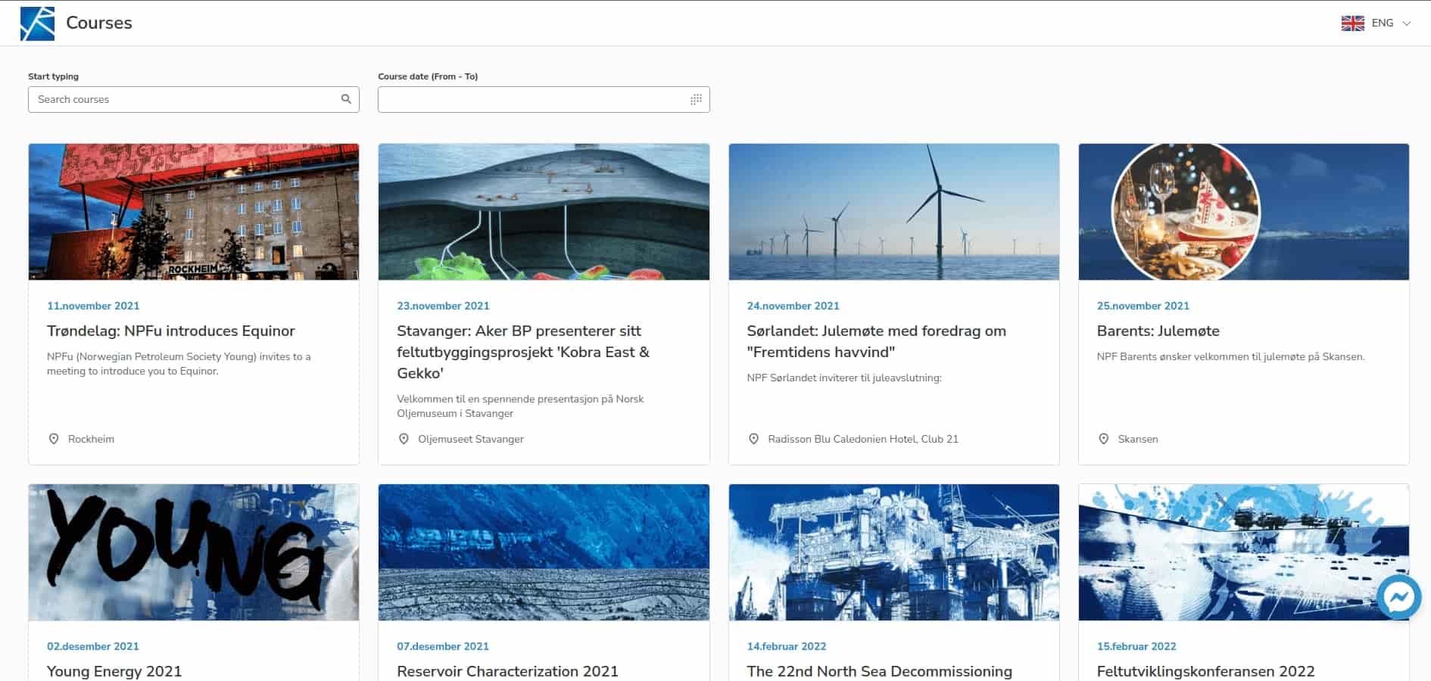Open the calendar date picker icon
Viewport: 1431px width, 681px height.
[x=696, y=99]
